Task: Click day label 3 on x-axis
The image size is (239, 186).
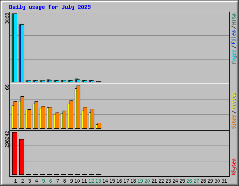Action: (29, 181)
